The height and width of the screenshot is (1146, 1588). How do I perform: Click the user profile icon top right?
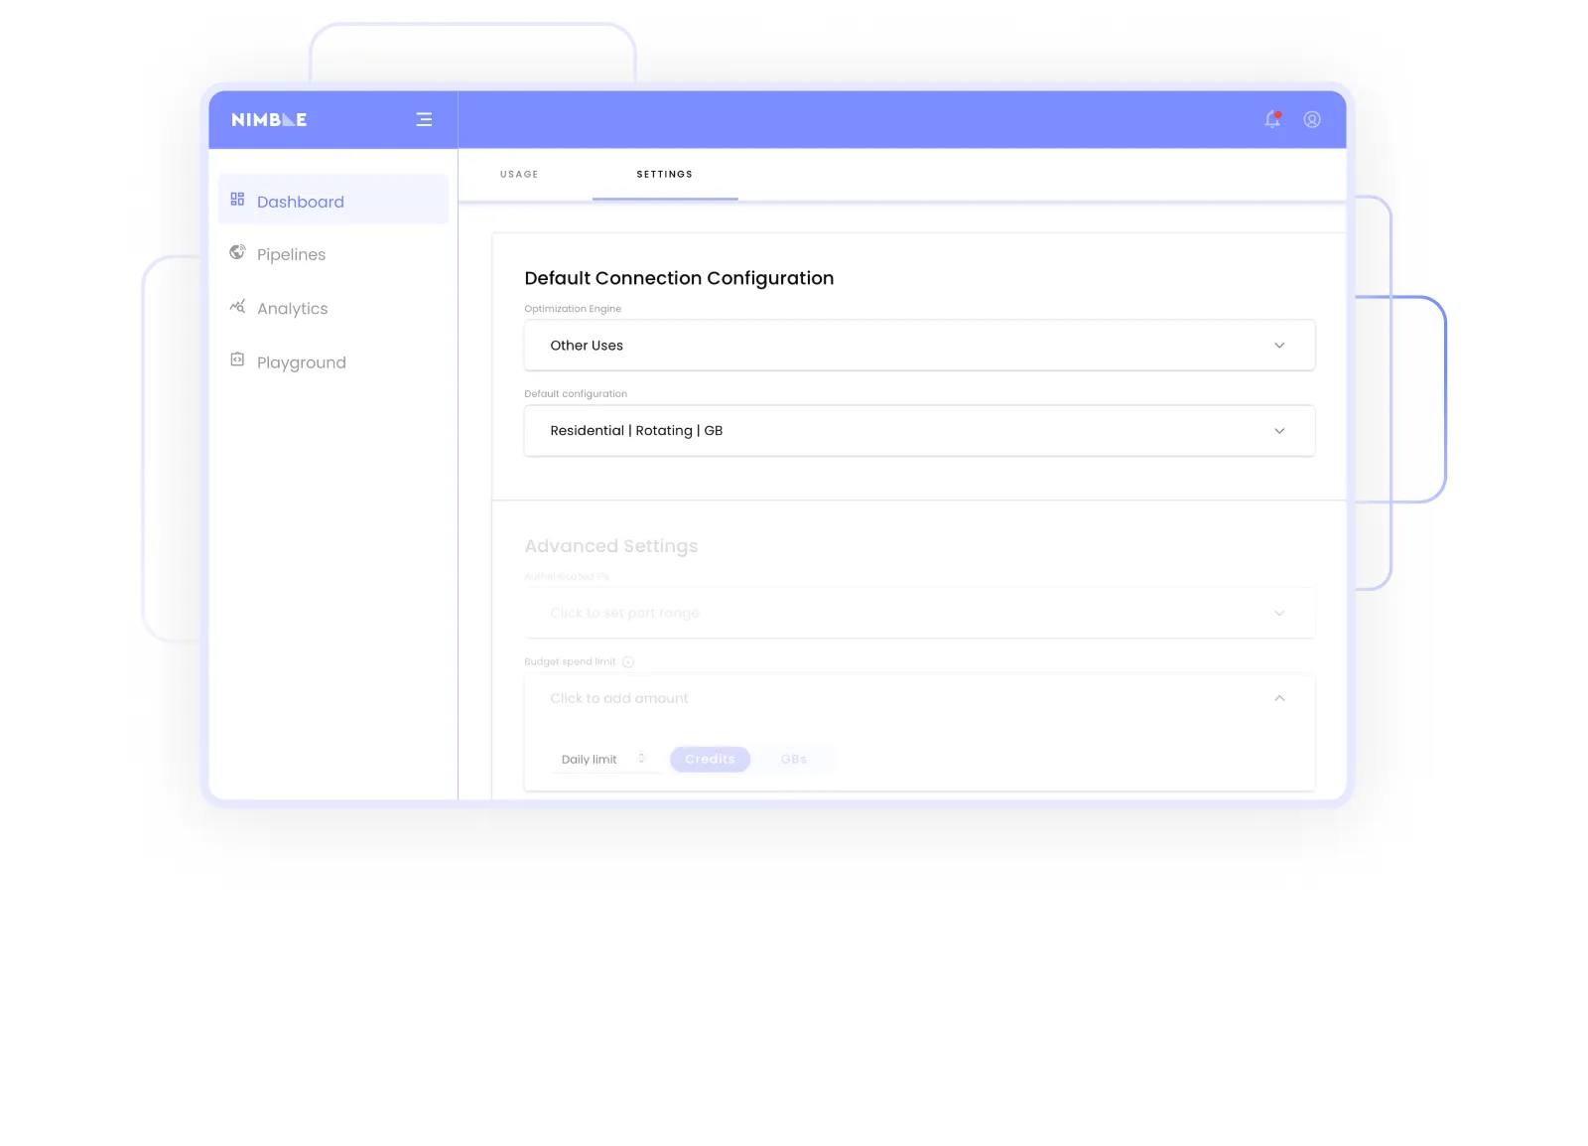[1312, 119]
